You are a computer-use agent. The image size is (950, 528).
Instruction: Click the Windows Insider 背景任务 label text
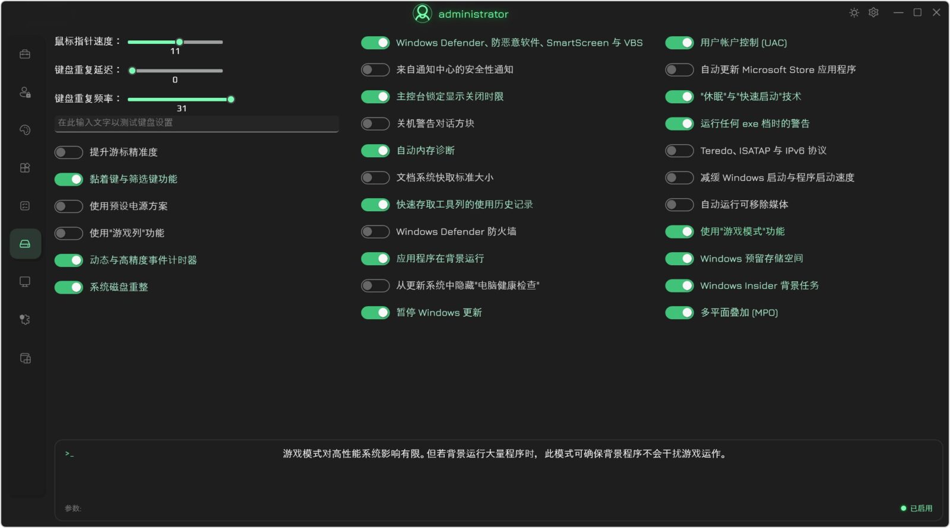[759, 286]
